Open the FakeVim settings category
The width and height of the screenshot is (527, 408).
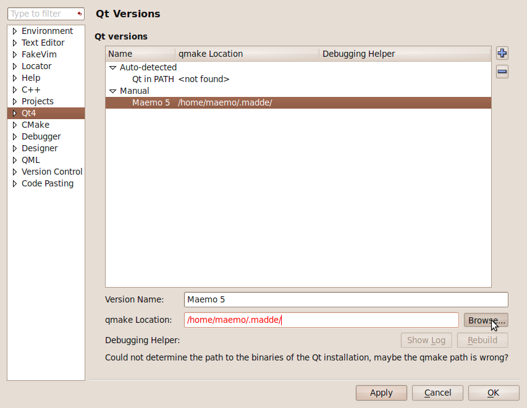pyautogui.click(x=39, y=54)
